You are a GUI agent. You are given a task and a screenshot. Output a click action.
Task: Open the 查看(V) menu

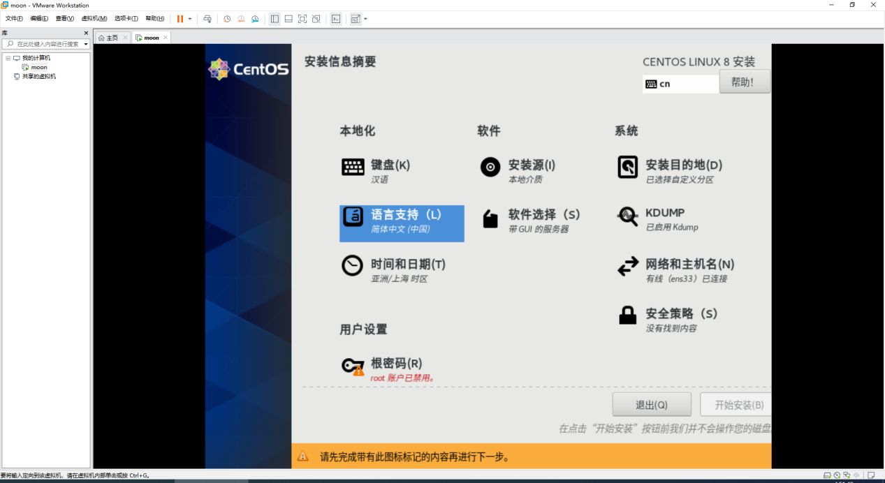pyautogui.click(x=64, y=19)
